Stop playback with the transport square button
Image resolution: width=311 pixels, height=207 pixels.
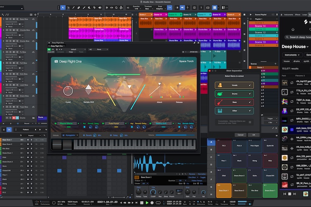click(x=142, y=202)
